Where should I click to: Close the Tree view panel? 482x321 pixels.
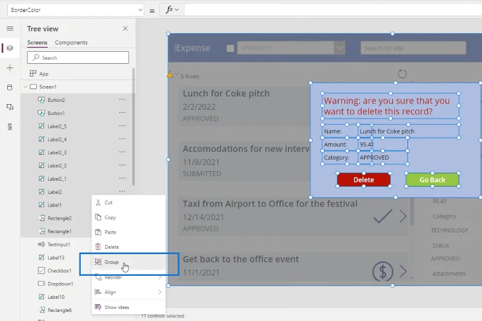click(x=125, y=28)
